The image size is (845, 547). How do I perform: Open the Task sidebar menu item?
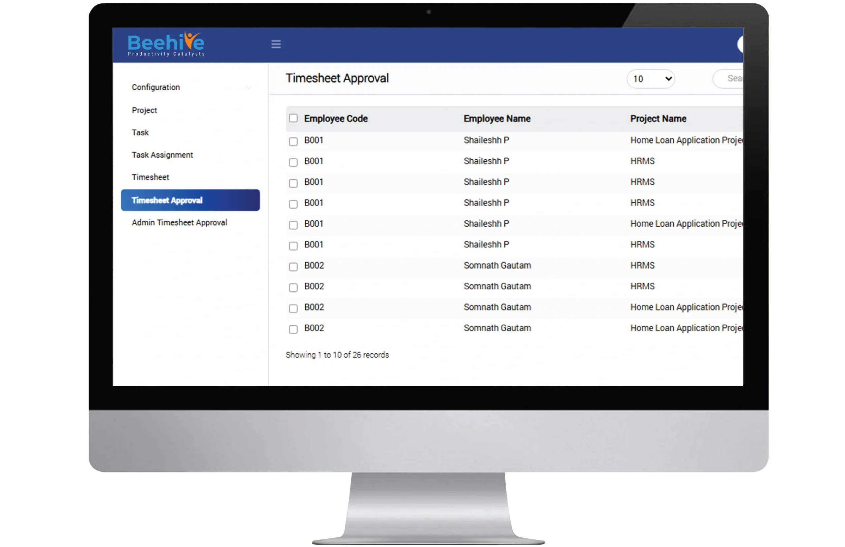coord(140,133)
